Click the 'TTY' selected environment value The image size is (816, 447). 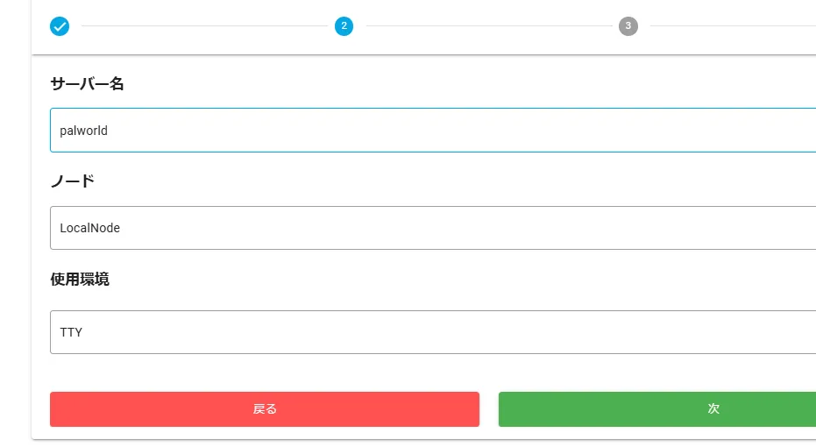(71, 332)
